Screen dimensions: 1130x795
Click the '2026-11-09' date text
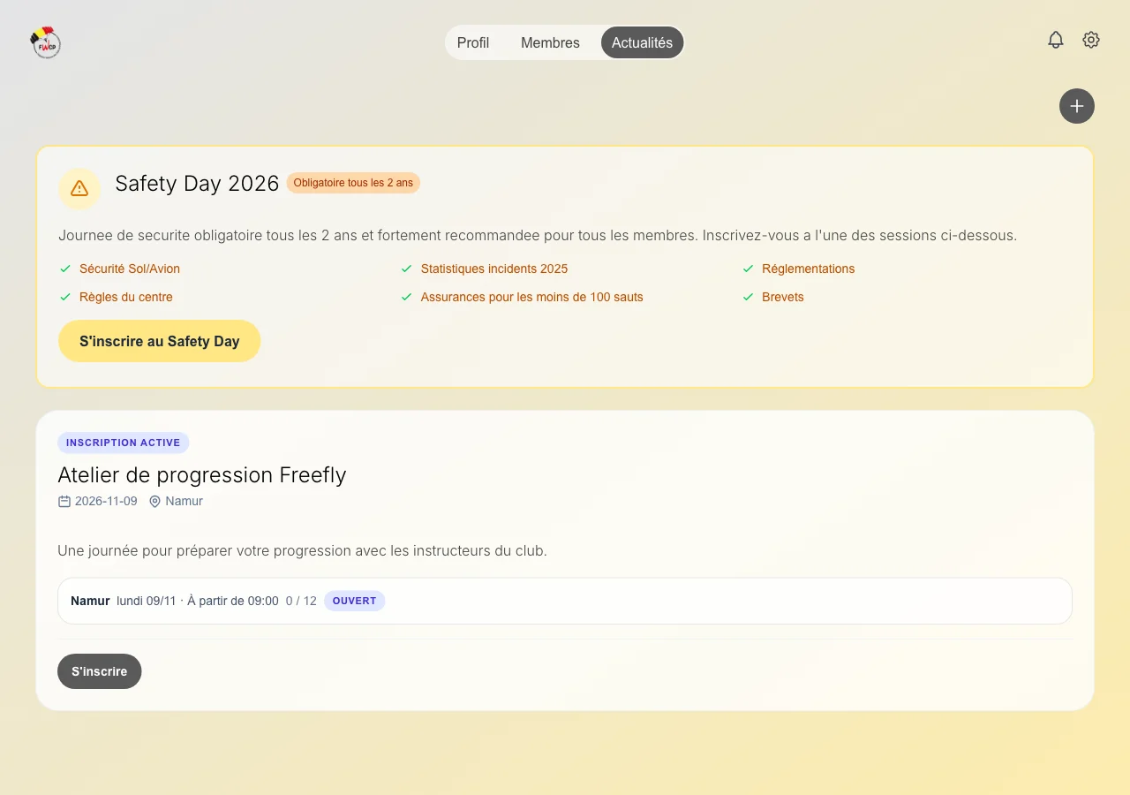106,502
